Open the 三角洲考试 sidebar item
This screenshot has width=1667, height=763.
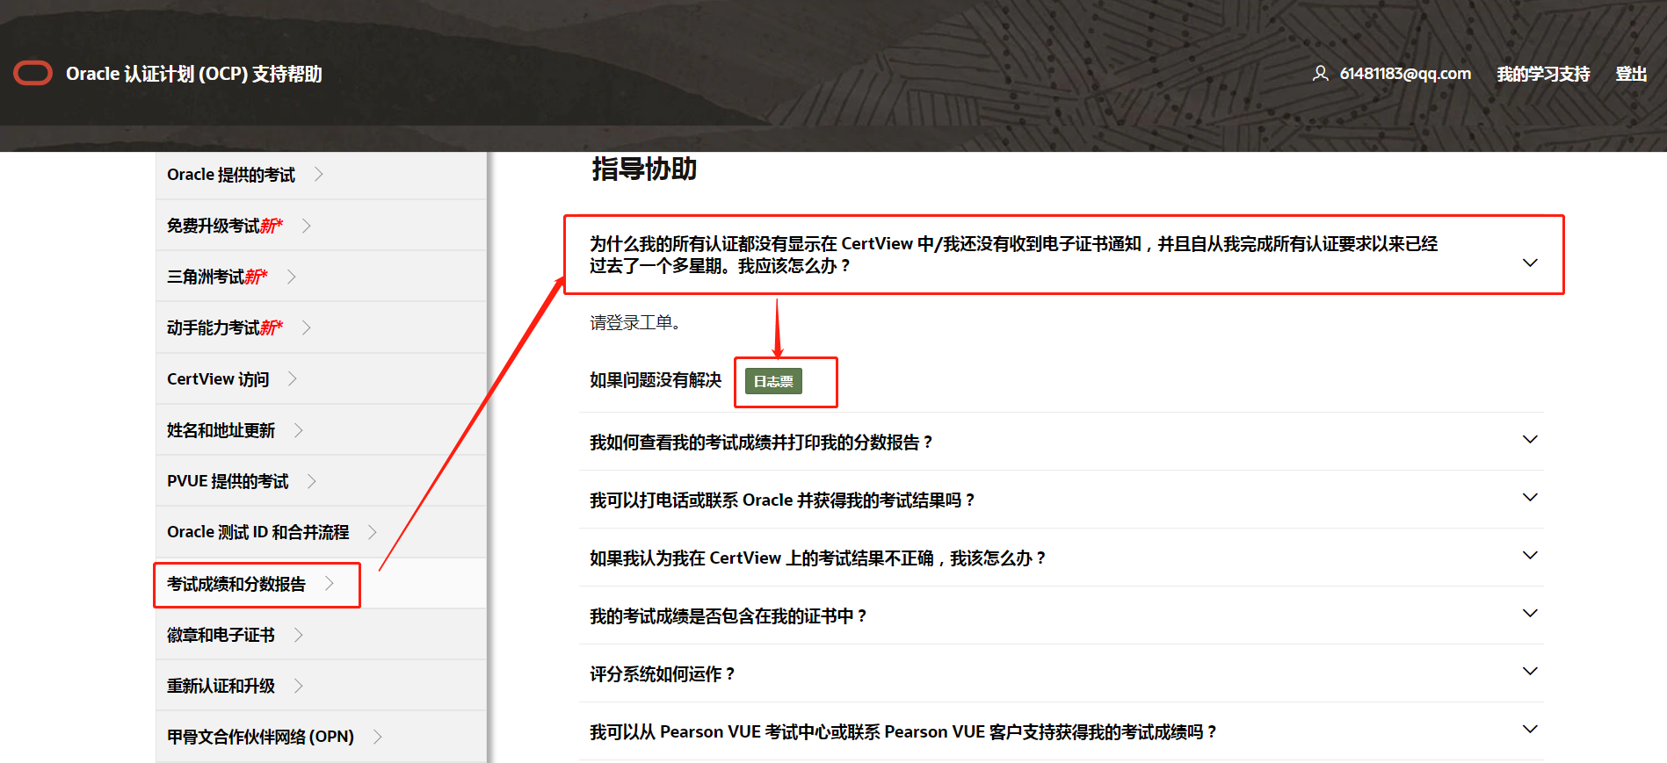[x=321, y=277]
